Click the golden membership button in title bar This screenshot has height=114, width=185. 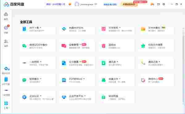click(129, 4)
